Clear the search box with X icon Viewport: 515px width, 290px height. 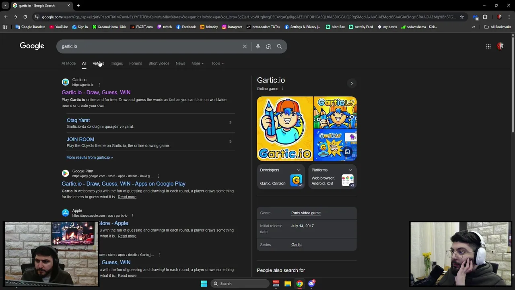[x=245, y=46]
